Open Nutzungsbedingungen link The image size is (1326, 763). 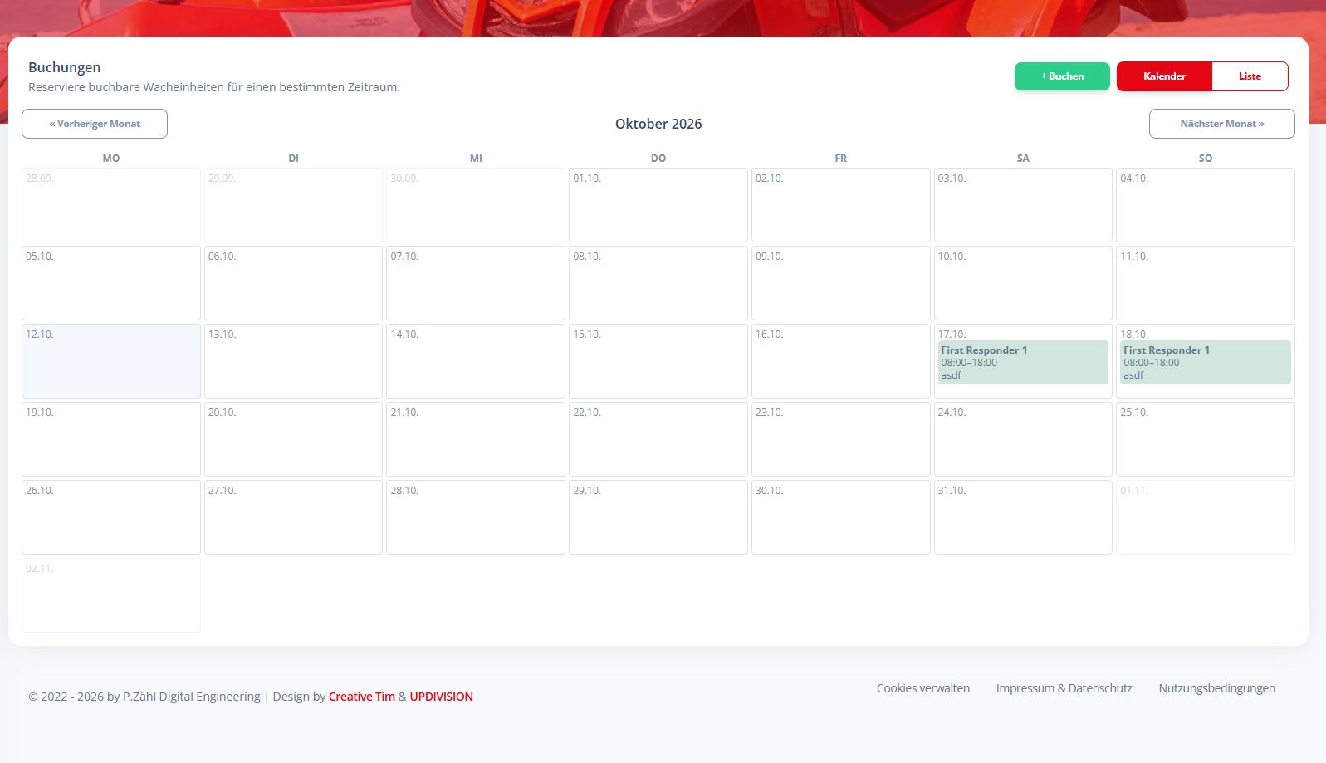(x=1217, y=688)
